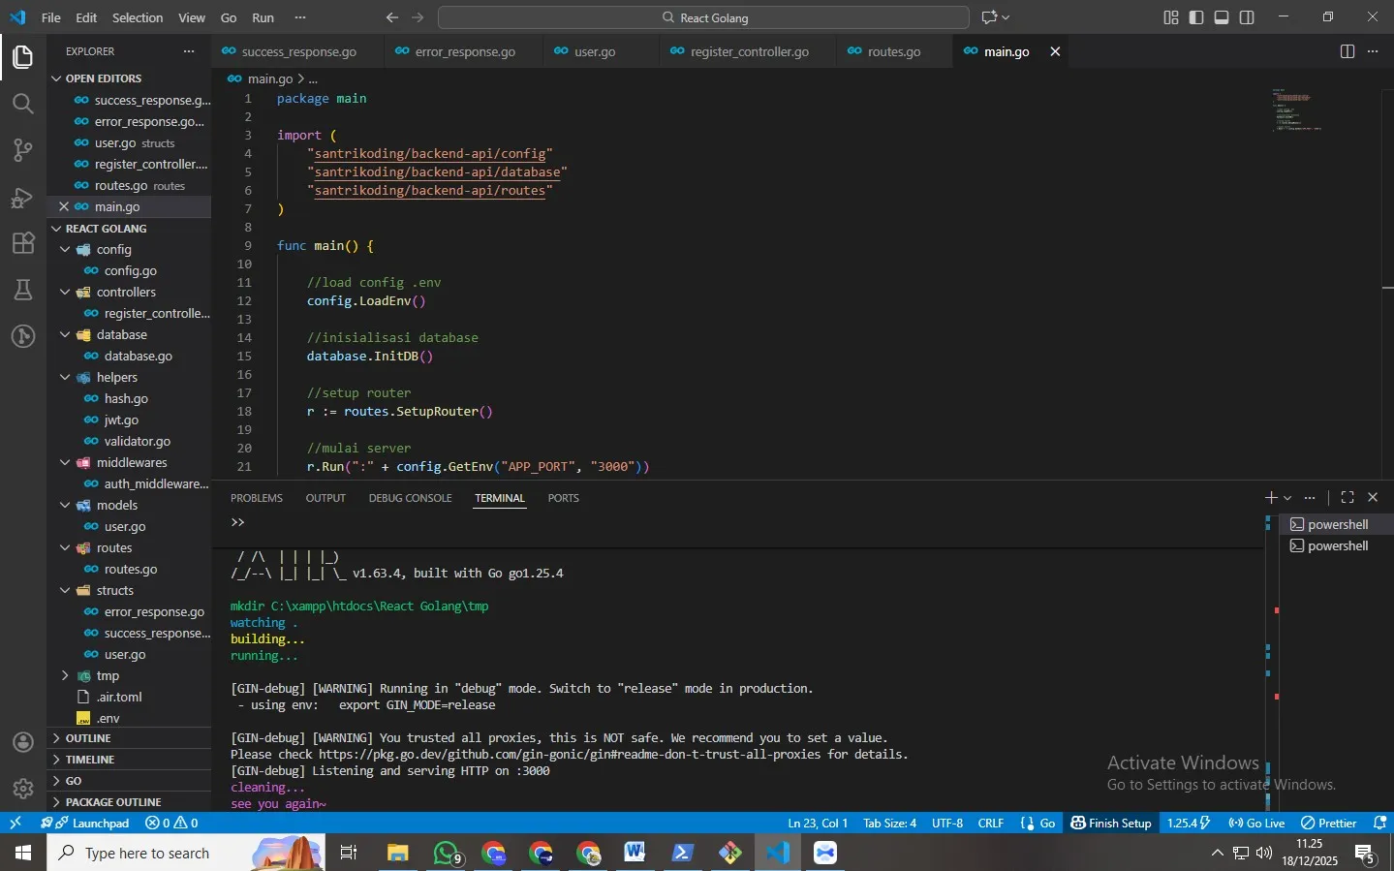Open the Accounts icon

23,742
